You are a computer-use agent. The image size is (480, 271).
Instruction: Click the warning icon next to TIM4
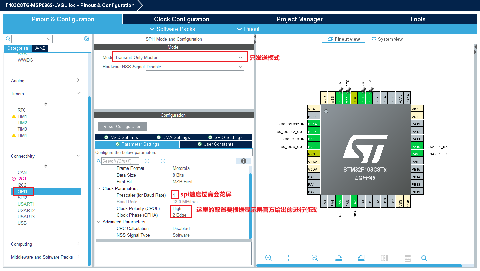(14, 136)
